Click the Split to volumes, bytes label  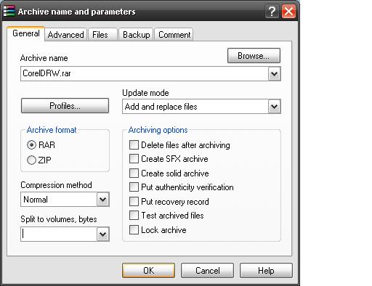(59, 219)
